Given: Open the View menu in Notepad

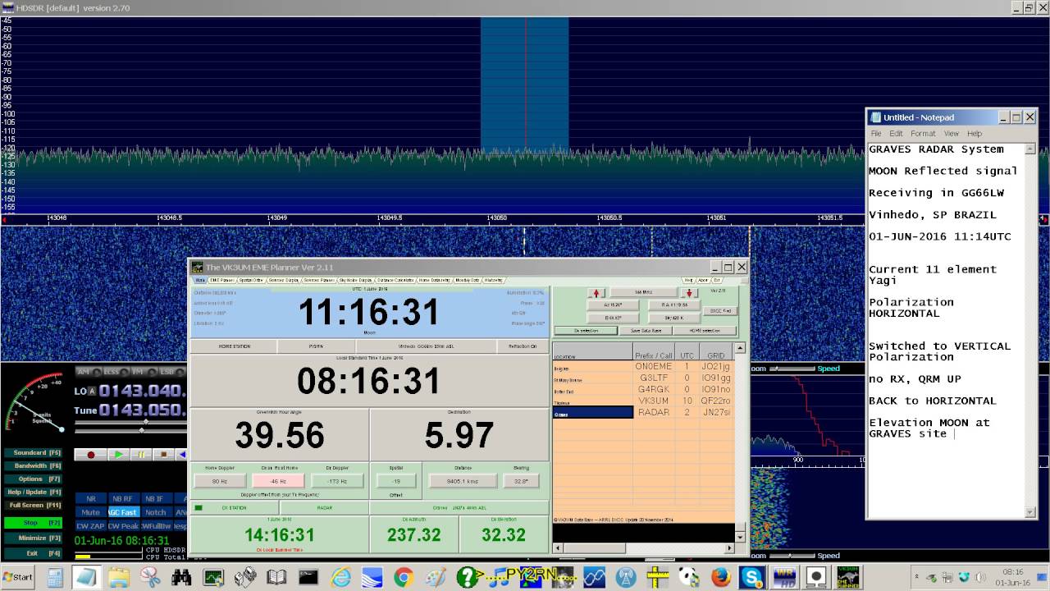Looking at the screenshot, I should coord(951,133).
